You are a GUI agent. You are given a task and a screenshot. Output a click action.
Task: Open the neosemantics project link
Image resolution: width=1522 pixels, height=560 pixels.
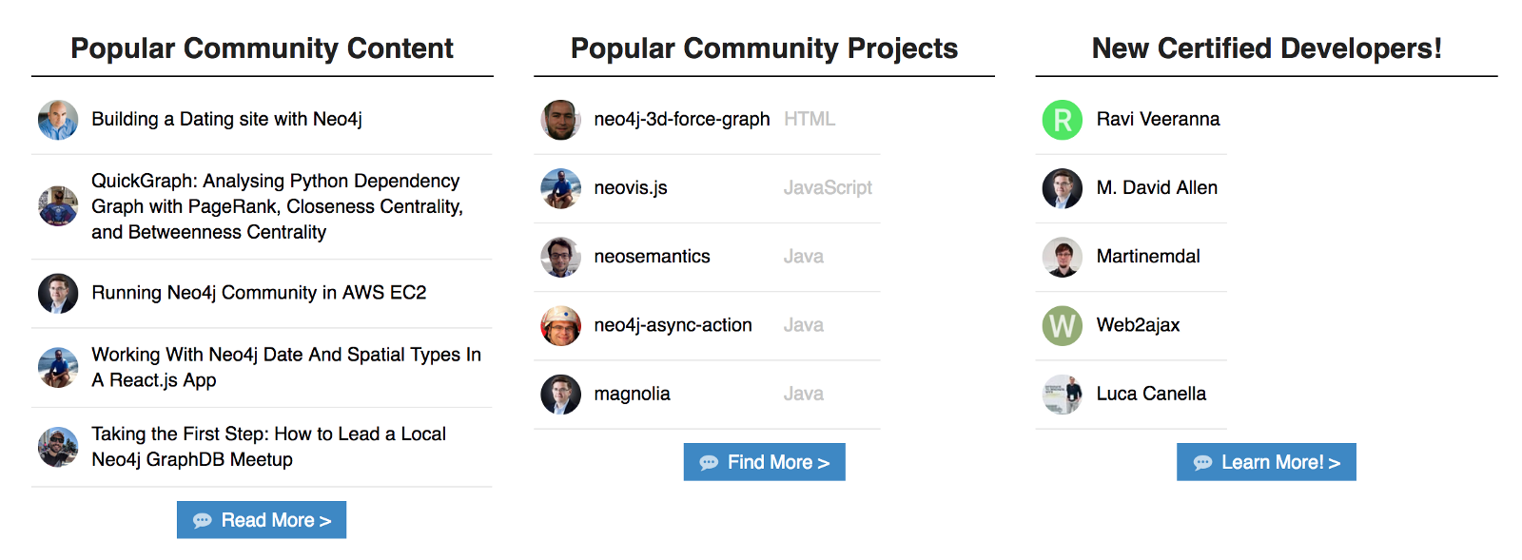click(x=652, y=257)
